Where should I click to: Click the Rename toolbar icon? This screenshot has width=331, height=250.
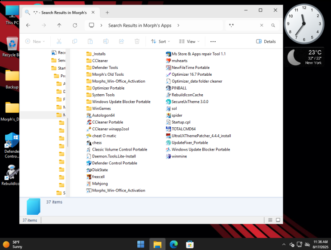(106, 41)
